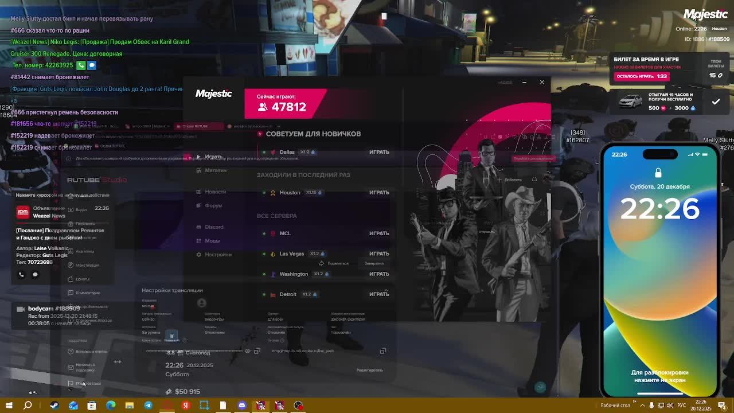Open File Explorer from the taskbar

[130, 406]
